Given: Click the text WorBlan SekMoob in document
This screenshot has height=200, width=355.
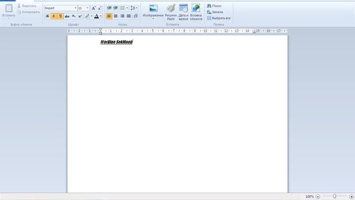Looking at the screenshot, I should tap(116, 42).
